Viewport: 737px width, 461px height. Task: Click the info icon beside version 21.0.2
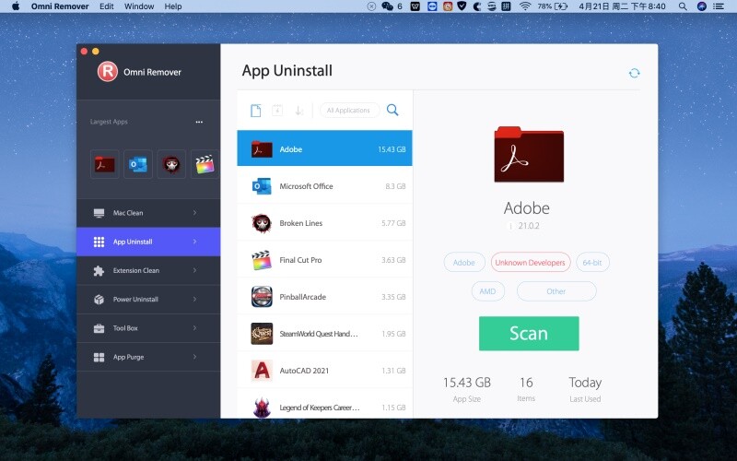[510, 226]
